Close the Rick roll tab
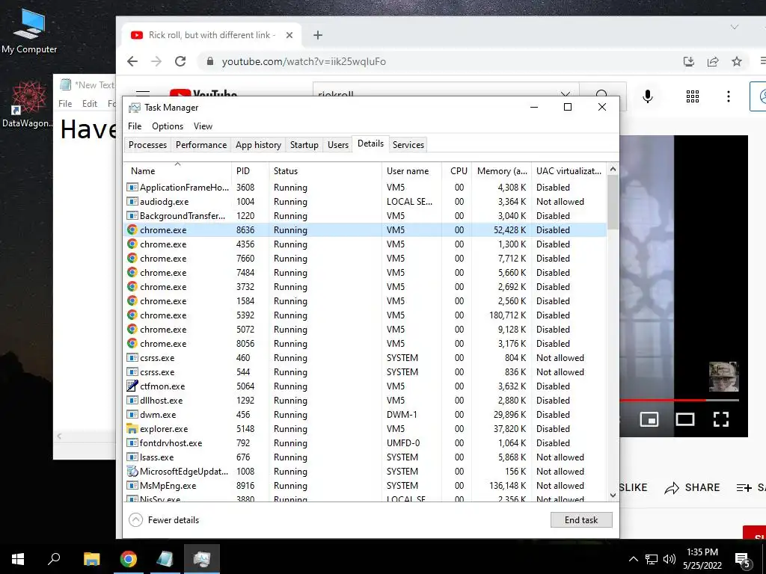This screenshot has width=766, height=574. click(289, 35)
